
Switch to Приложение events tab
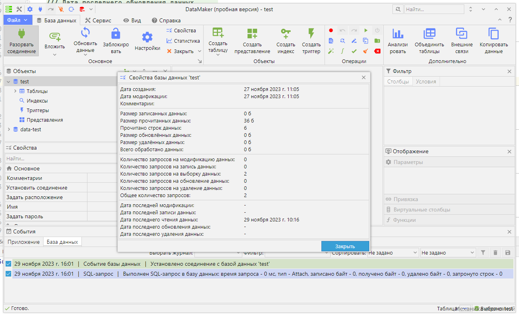click(x=24, y=242)
